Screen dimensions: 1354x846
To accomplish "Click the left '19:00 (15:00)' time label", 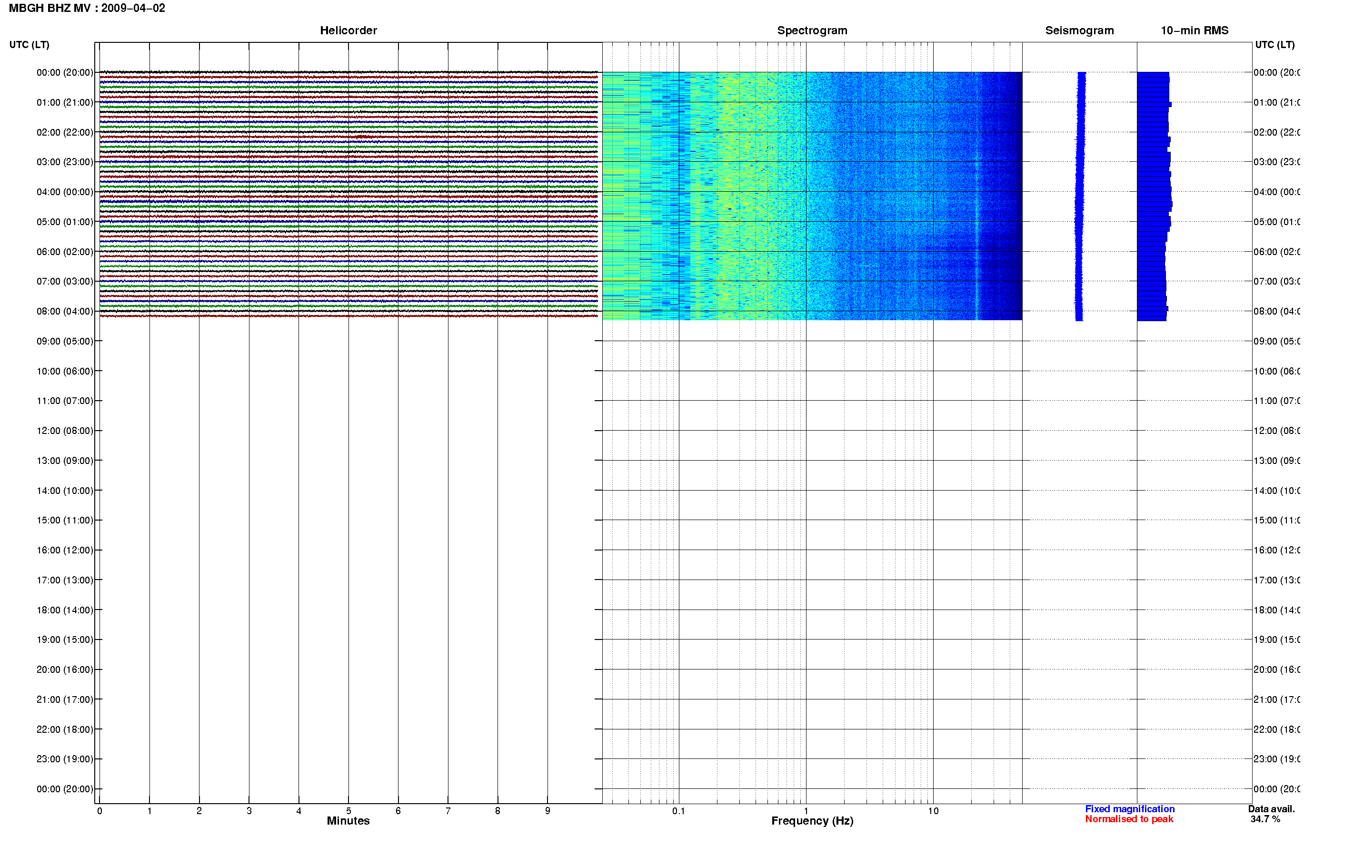I will (x=65, y=639).
